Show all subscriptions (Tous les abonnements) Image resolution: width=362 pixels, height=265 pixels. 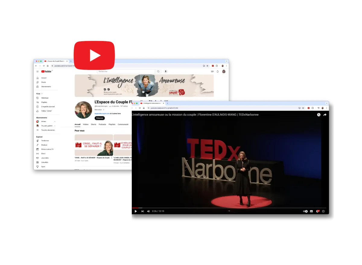pyautogui.click(x=46, y=130)
